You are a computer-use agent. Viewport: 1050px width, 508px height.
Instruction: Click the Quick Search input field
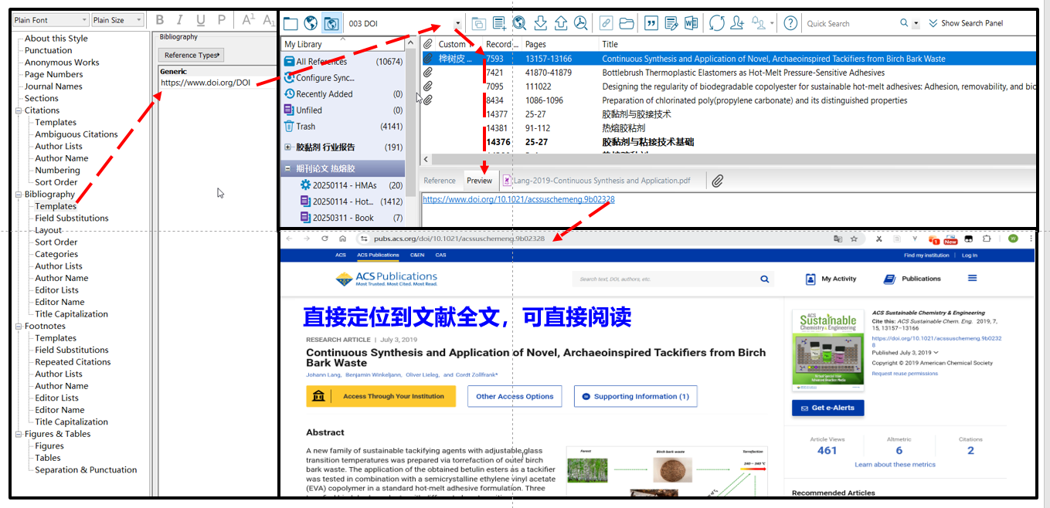[x=850, y=24]
